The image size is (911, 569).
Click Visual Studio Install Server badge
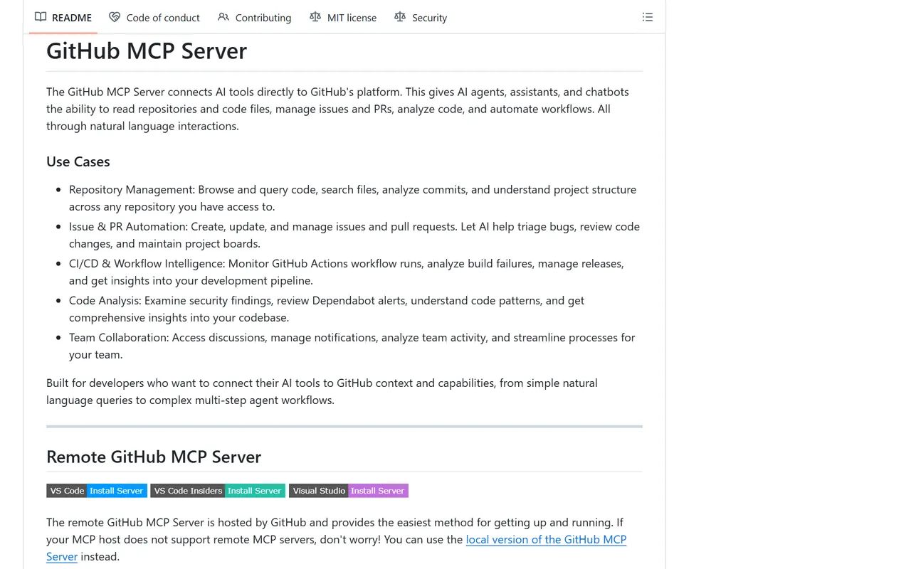349,491
